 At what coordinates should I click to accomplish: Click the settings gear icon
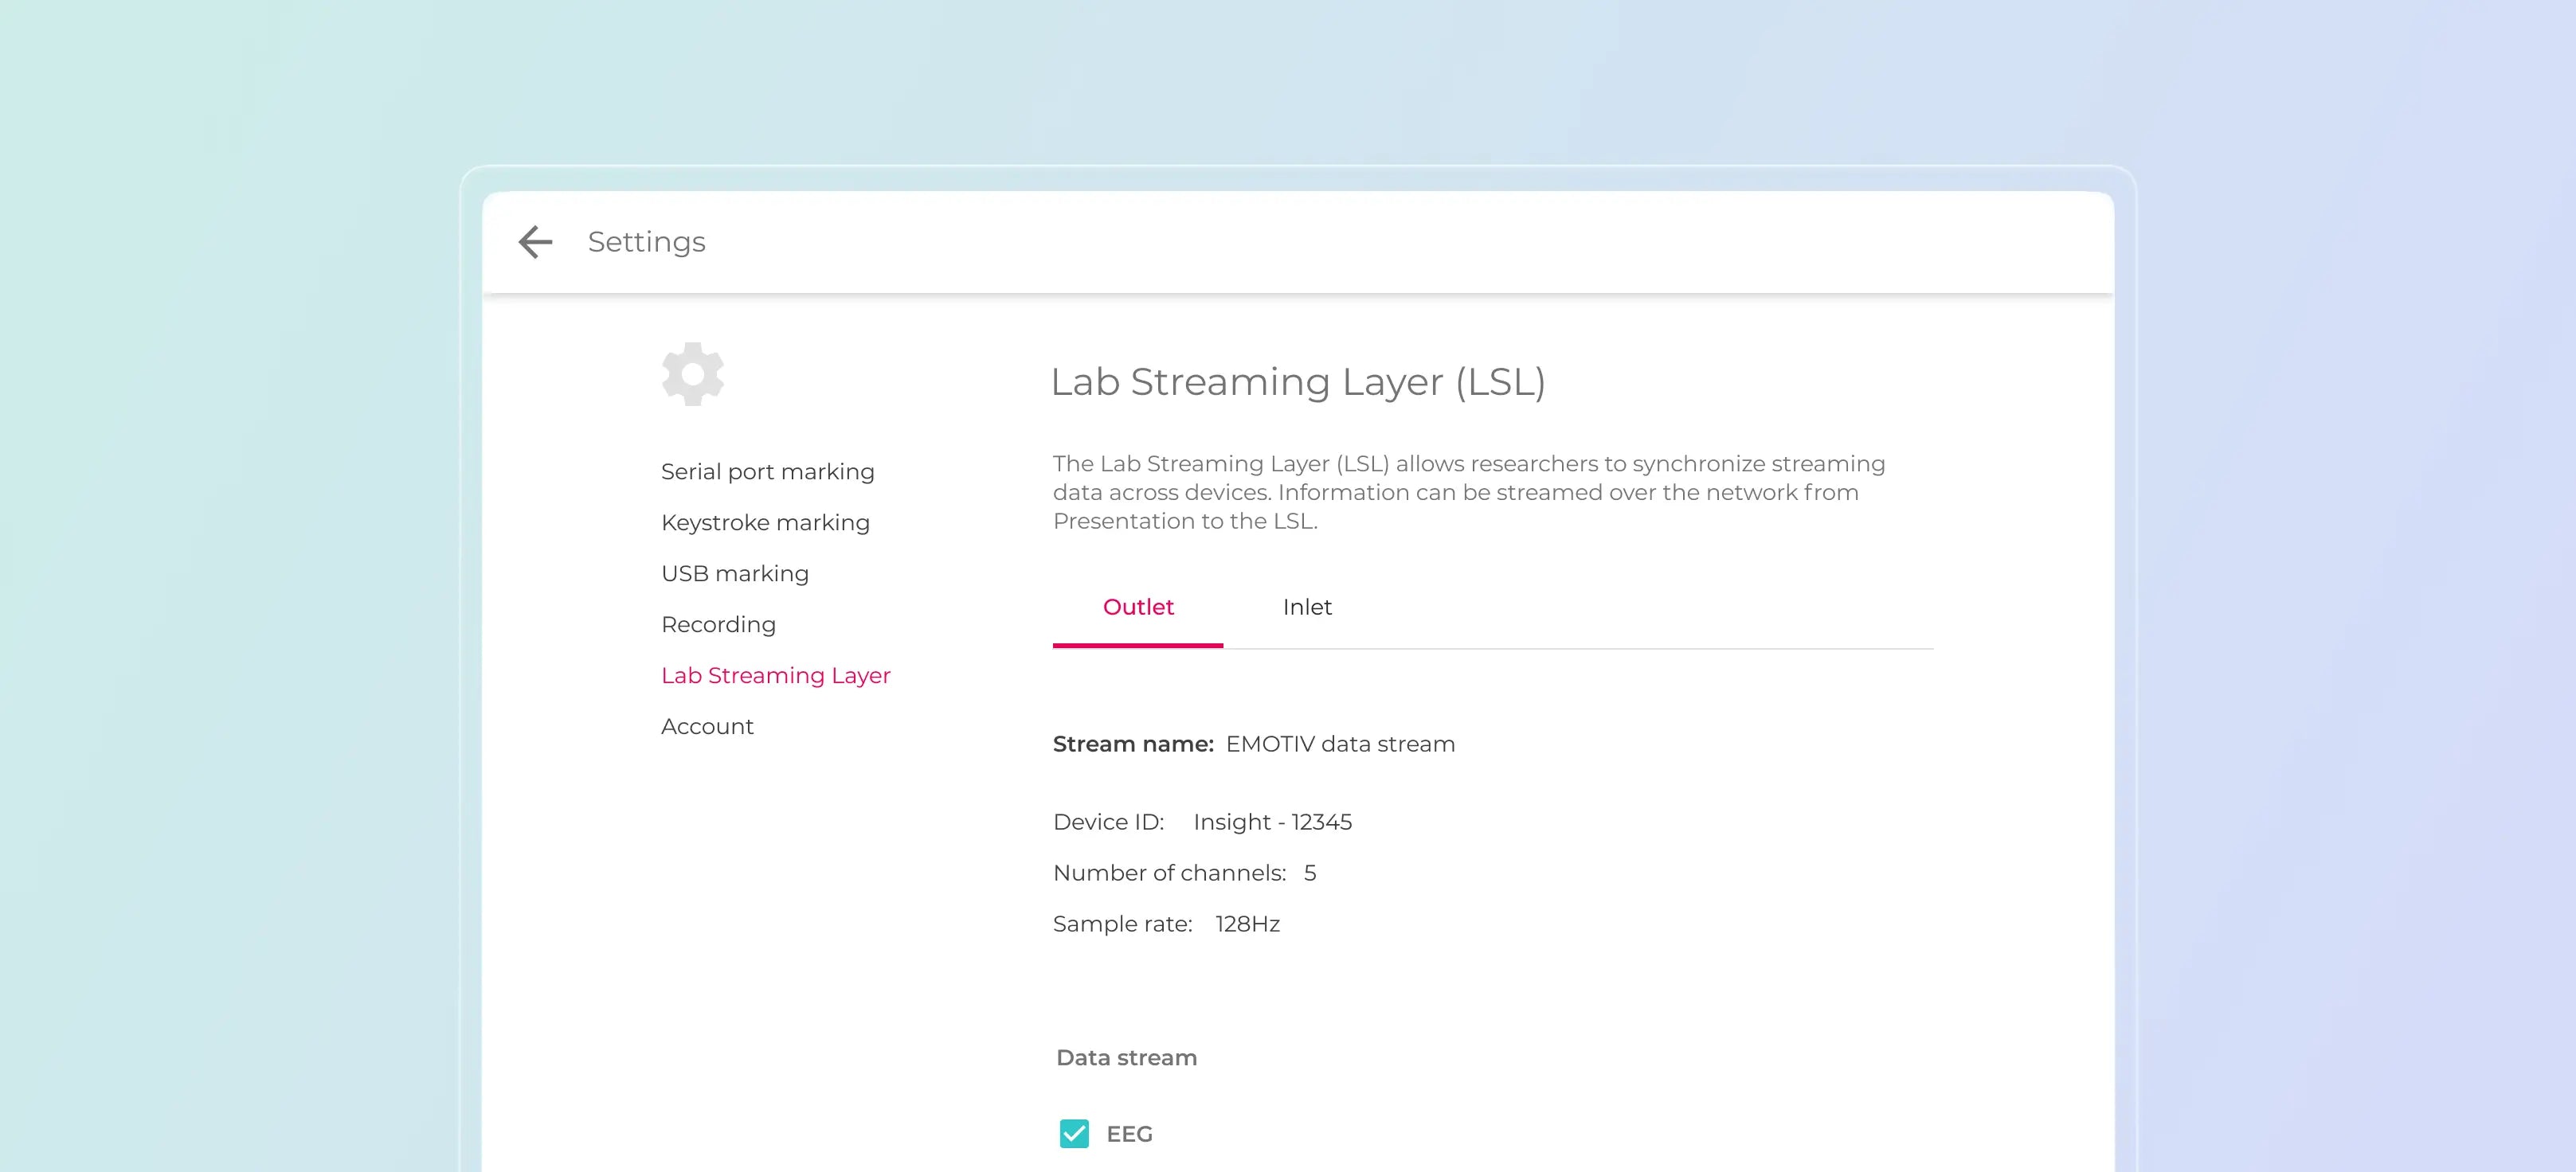point(692,373)
